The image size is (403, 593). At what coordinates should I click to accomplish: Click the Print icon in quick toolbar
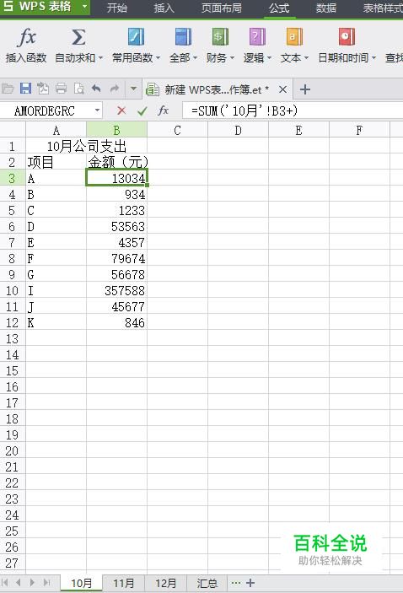click(61, 89)
